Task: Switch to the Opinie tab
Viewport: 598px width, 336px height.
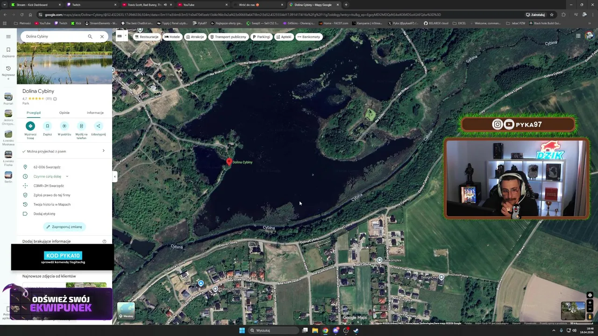Action: click(64, 112)
